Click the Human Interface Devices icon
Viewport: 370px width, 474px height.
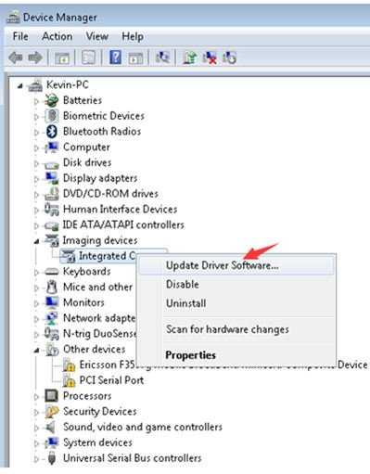pyautogui.click(x=51, y=210)
